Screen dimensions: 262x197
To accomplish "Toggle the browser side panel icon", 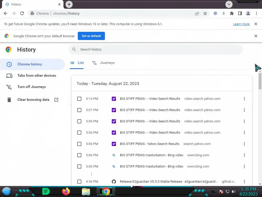I will 240,13.
